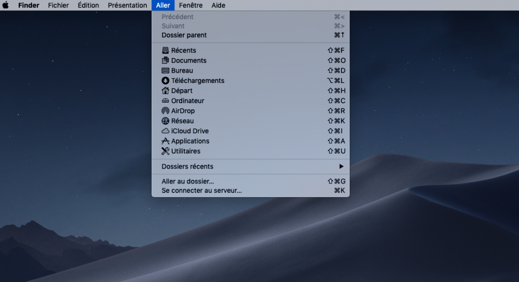Click the Bureau desktop icon
519x282 pixels.
pos(165,70)
